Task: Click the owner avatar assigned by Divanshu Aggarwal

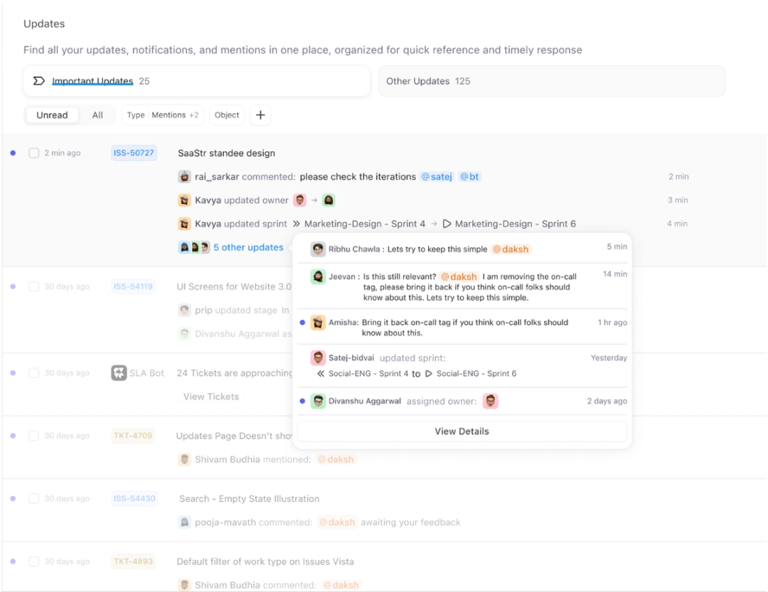Action: (491, 401)
